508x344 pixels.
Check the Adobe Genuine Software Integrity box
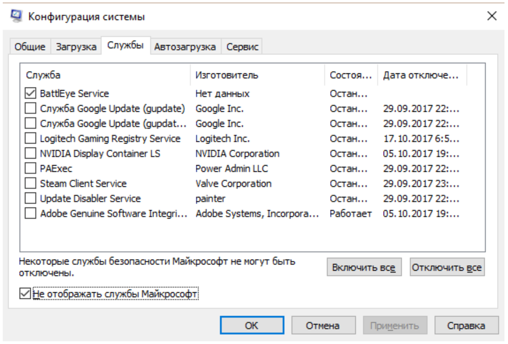30,214
